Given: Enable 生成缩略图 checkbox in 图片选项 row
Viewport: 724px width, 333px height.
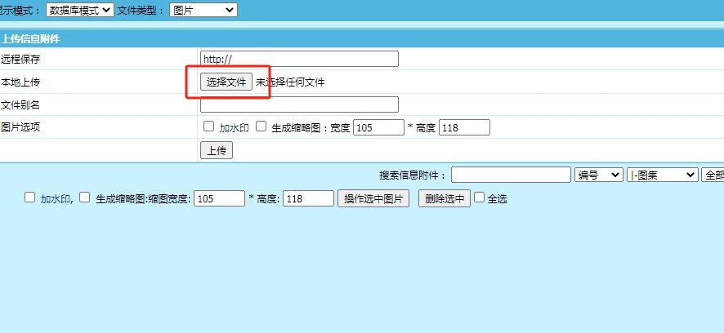Looking at the screenshot, I should point(261,127).
